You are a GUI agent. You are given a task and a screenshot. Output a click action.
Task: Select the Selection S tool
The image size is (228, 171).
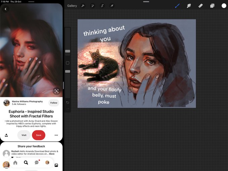point(102,6)
